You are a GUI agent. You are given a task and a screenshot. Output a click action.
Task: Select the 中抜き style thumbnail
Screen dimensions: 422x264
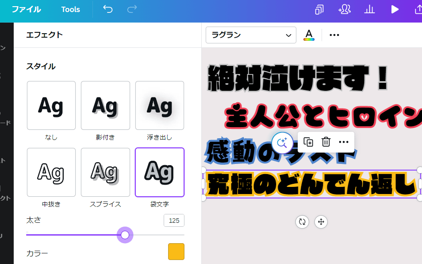51,172
